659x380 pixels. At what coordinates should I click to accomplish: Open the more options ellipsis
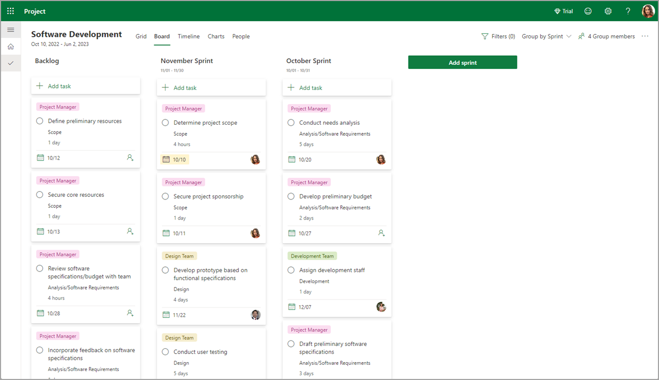tap(645, 36)
